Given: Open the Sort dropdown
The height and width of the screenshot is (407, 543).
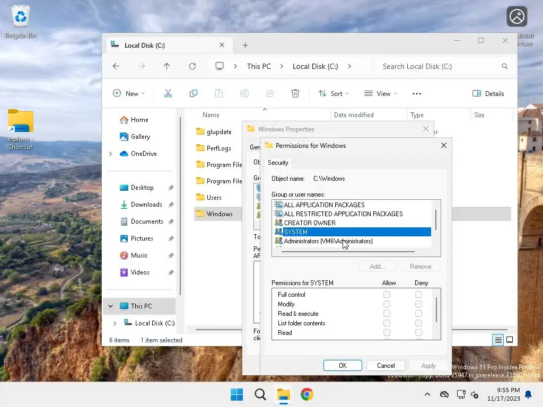Looking at the screenshot, I should tap(334, 93).
